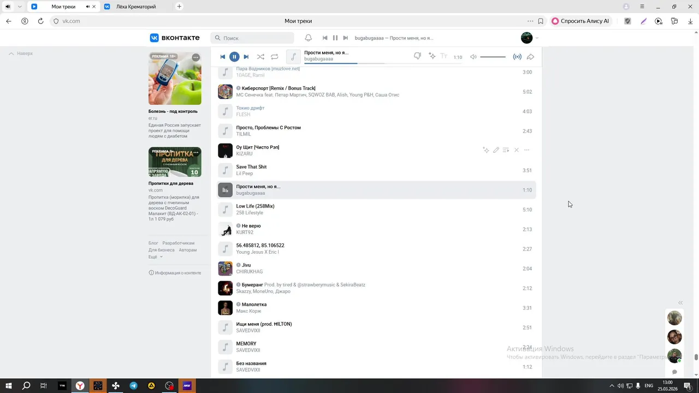Open a new browser tab
This screenshot has height=393, width=699.
click(179, 7)
